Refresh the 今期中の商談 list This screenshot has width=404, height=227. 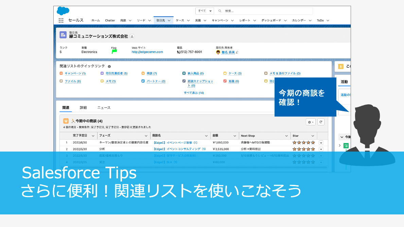coord(321,122)
